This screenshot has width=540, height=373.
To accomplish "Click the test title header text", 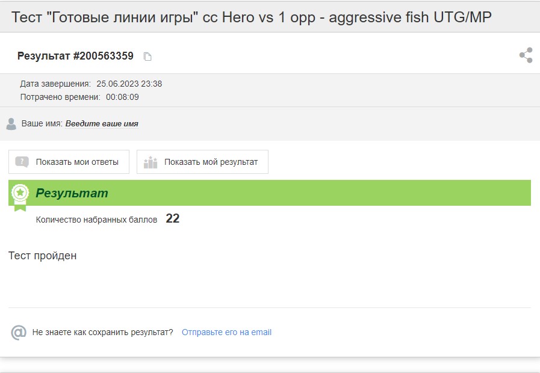I will click(252, 17).
